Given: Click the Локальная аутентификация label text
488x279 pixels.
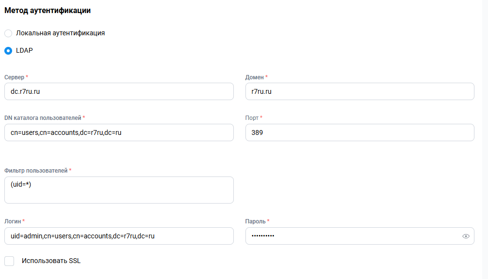Looking at the screenshot, I should pyautogui.click(x=61, y=33).
